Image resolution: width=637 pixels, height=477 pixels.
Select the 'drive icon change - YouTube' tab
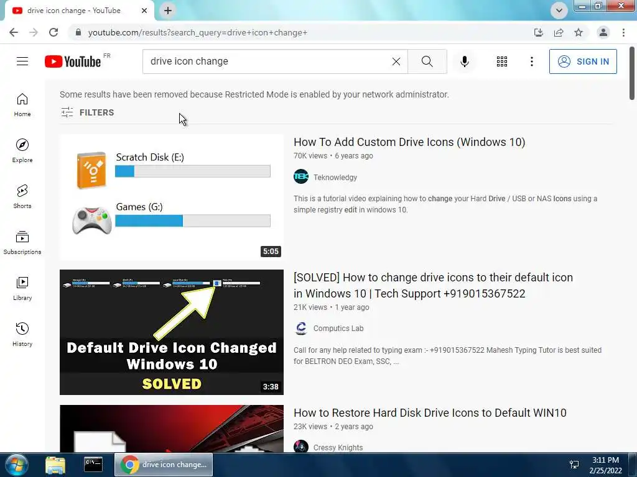[x=79, y=11]
